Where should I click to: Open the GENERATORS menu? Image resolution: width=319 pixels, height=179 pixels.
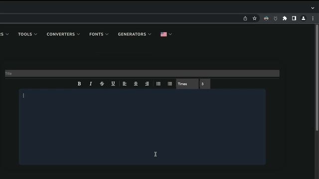(x=135, y=34)
